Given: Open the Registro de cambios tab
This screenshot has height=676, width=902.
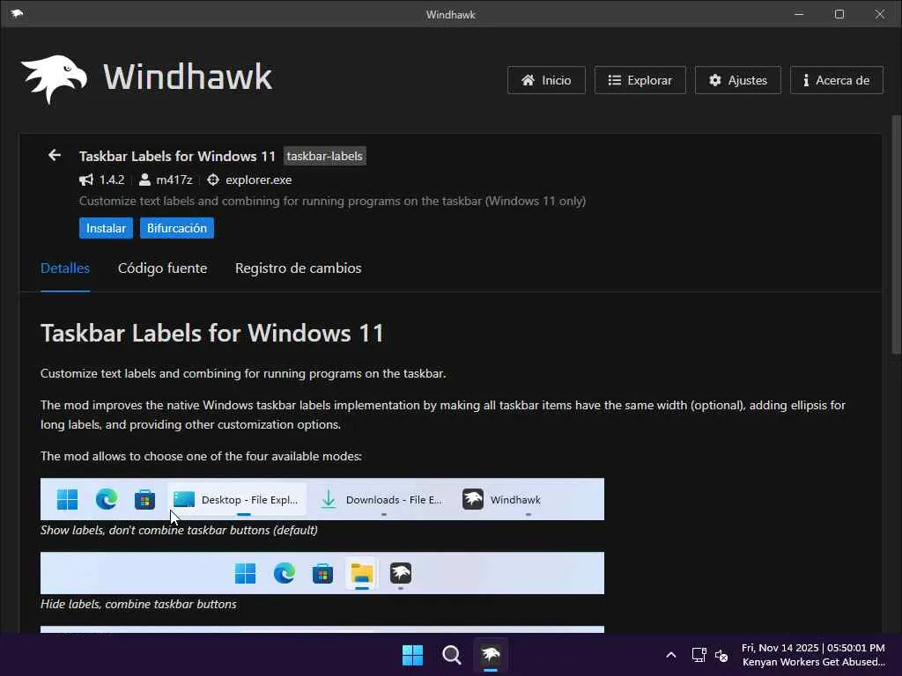Looking at the screenshot, I should tap(298, 268).
